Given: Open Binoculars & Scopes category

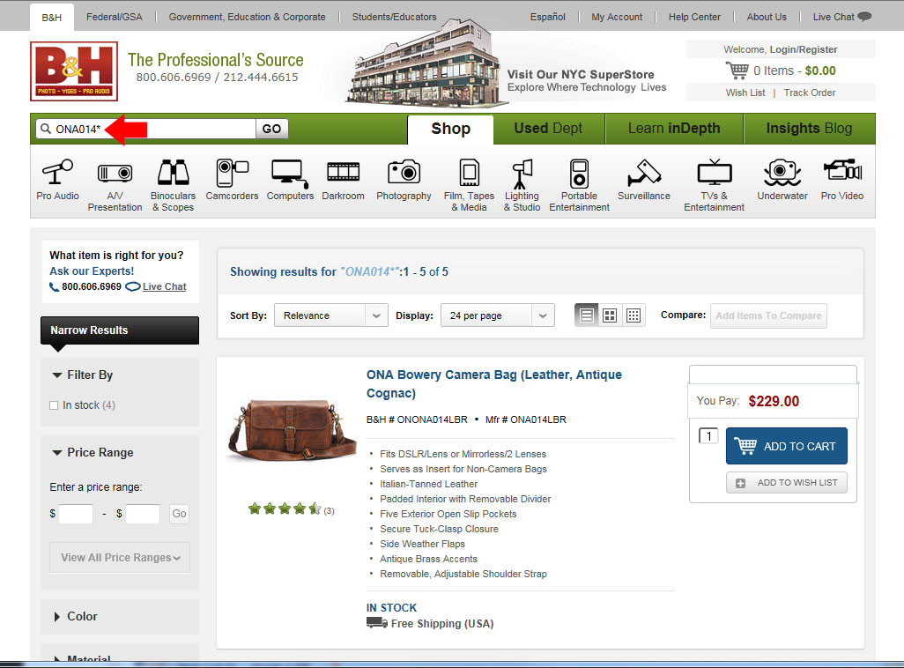Looking at the screenshot, I should (173, 184).
